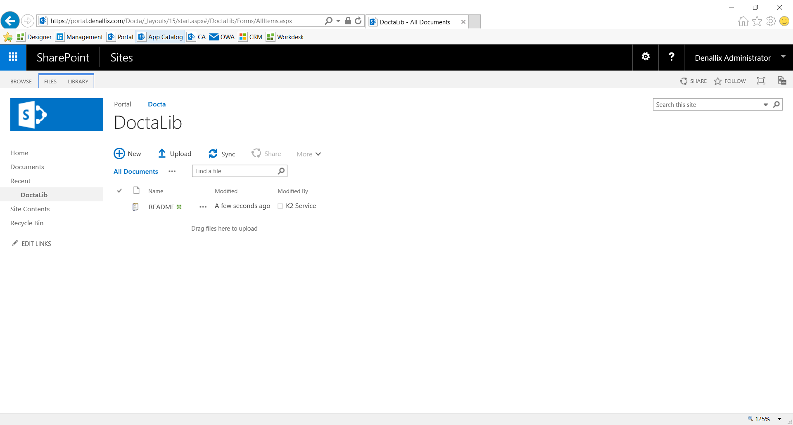Follow this site with the star toggle

tap(718, 81)
